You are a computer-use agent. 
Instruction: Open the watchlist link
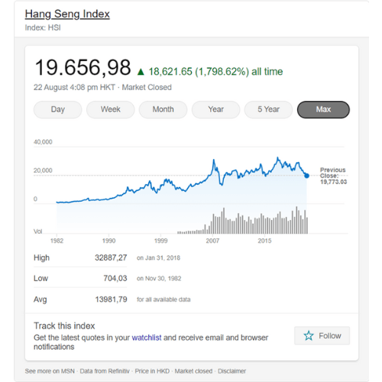147,338
